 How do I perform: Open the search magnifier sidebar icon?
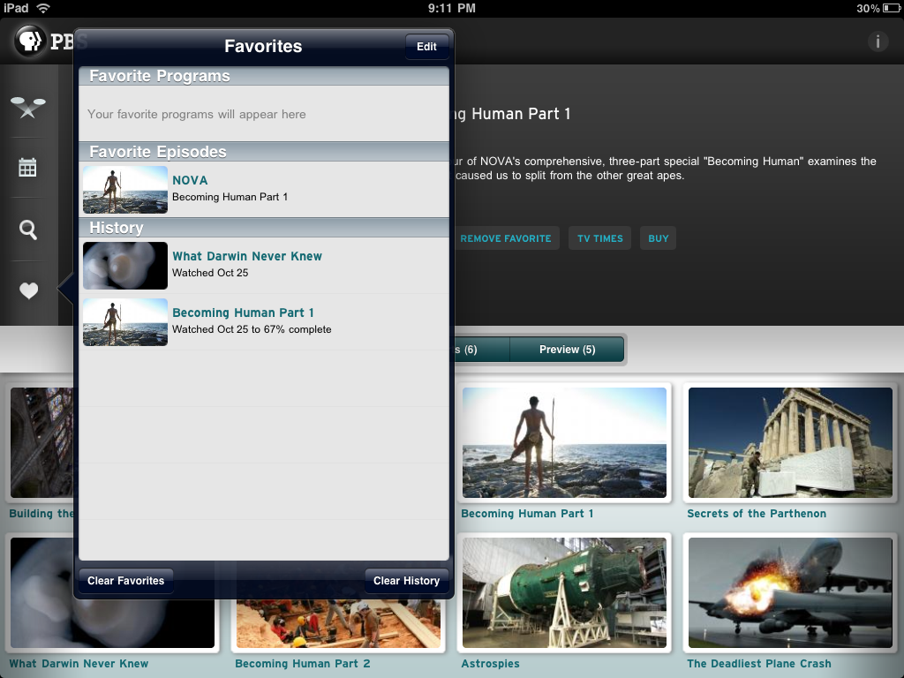coord(27,230)
